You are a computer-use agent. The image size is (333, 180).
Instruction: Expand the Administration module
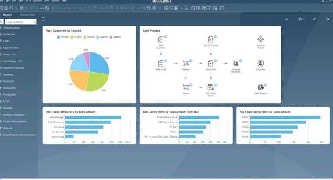tap(11, 28)
